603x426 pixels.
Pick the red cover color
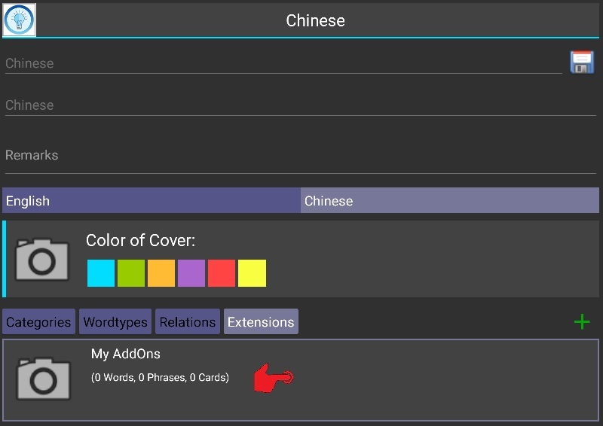(222, 273)
